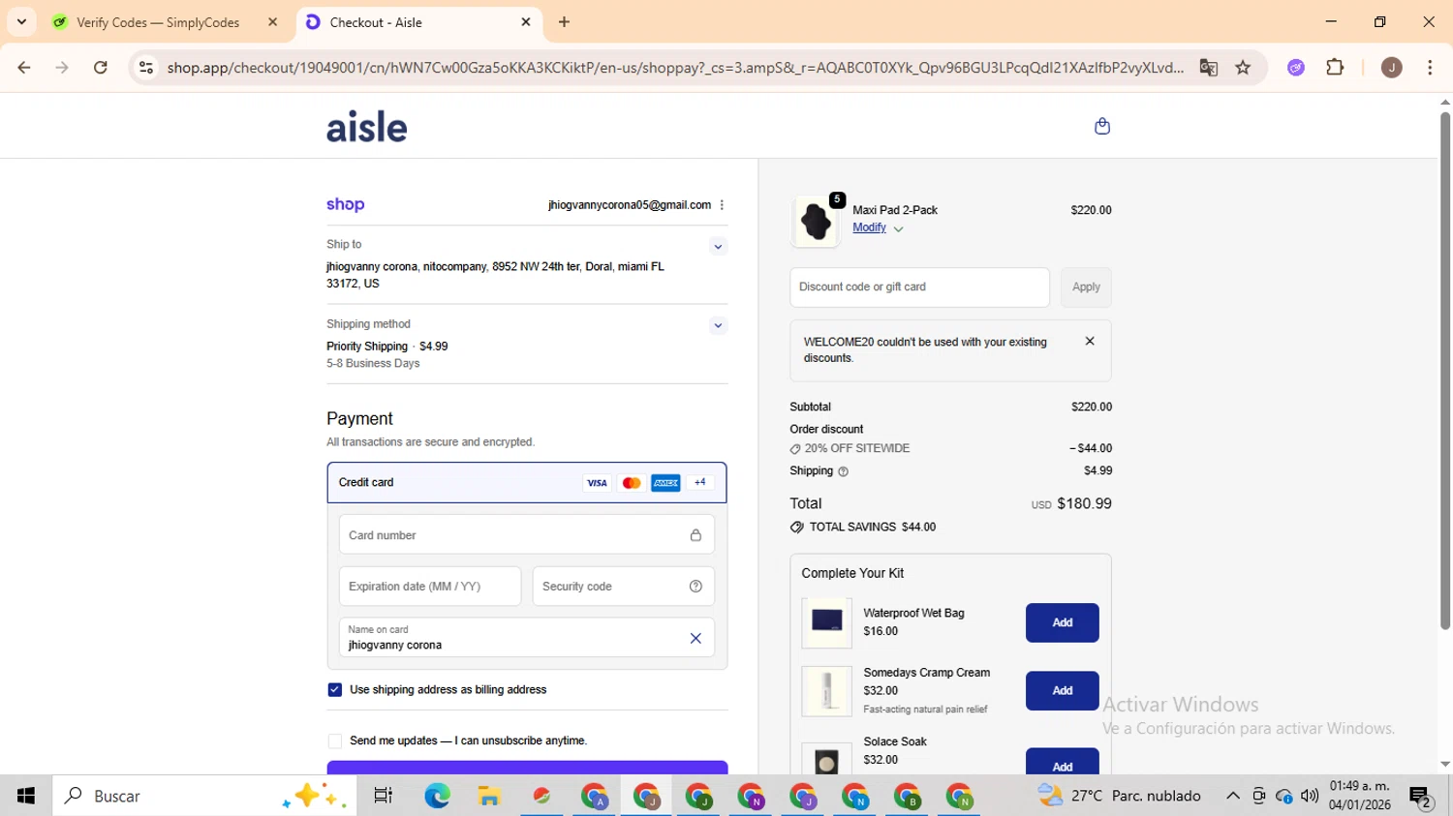The width and height of the screenshot is (1453, 816).
Task: Close the Verify Codes tab
Action: [x=273, y=21]
